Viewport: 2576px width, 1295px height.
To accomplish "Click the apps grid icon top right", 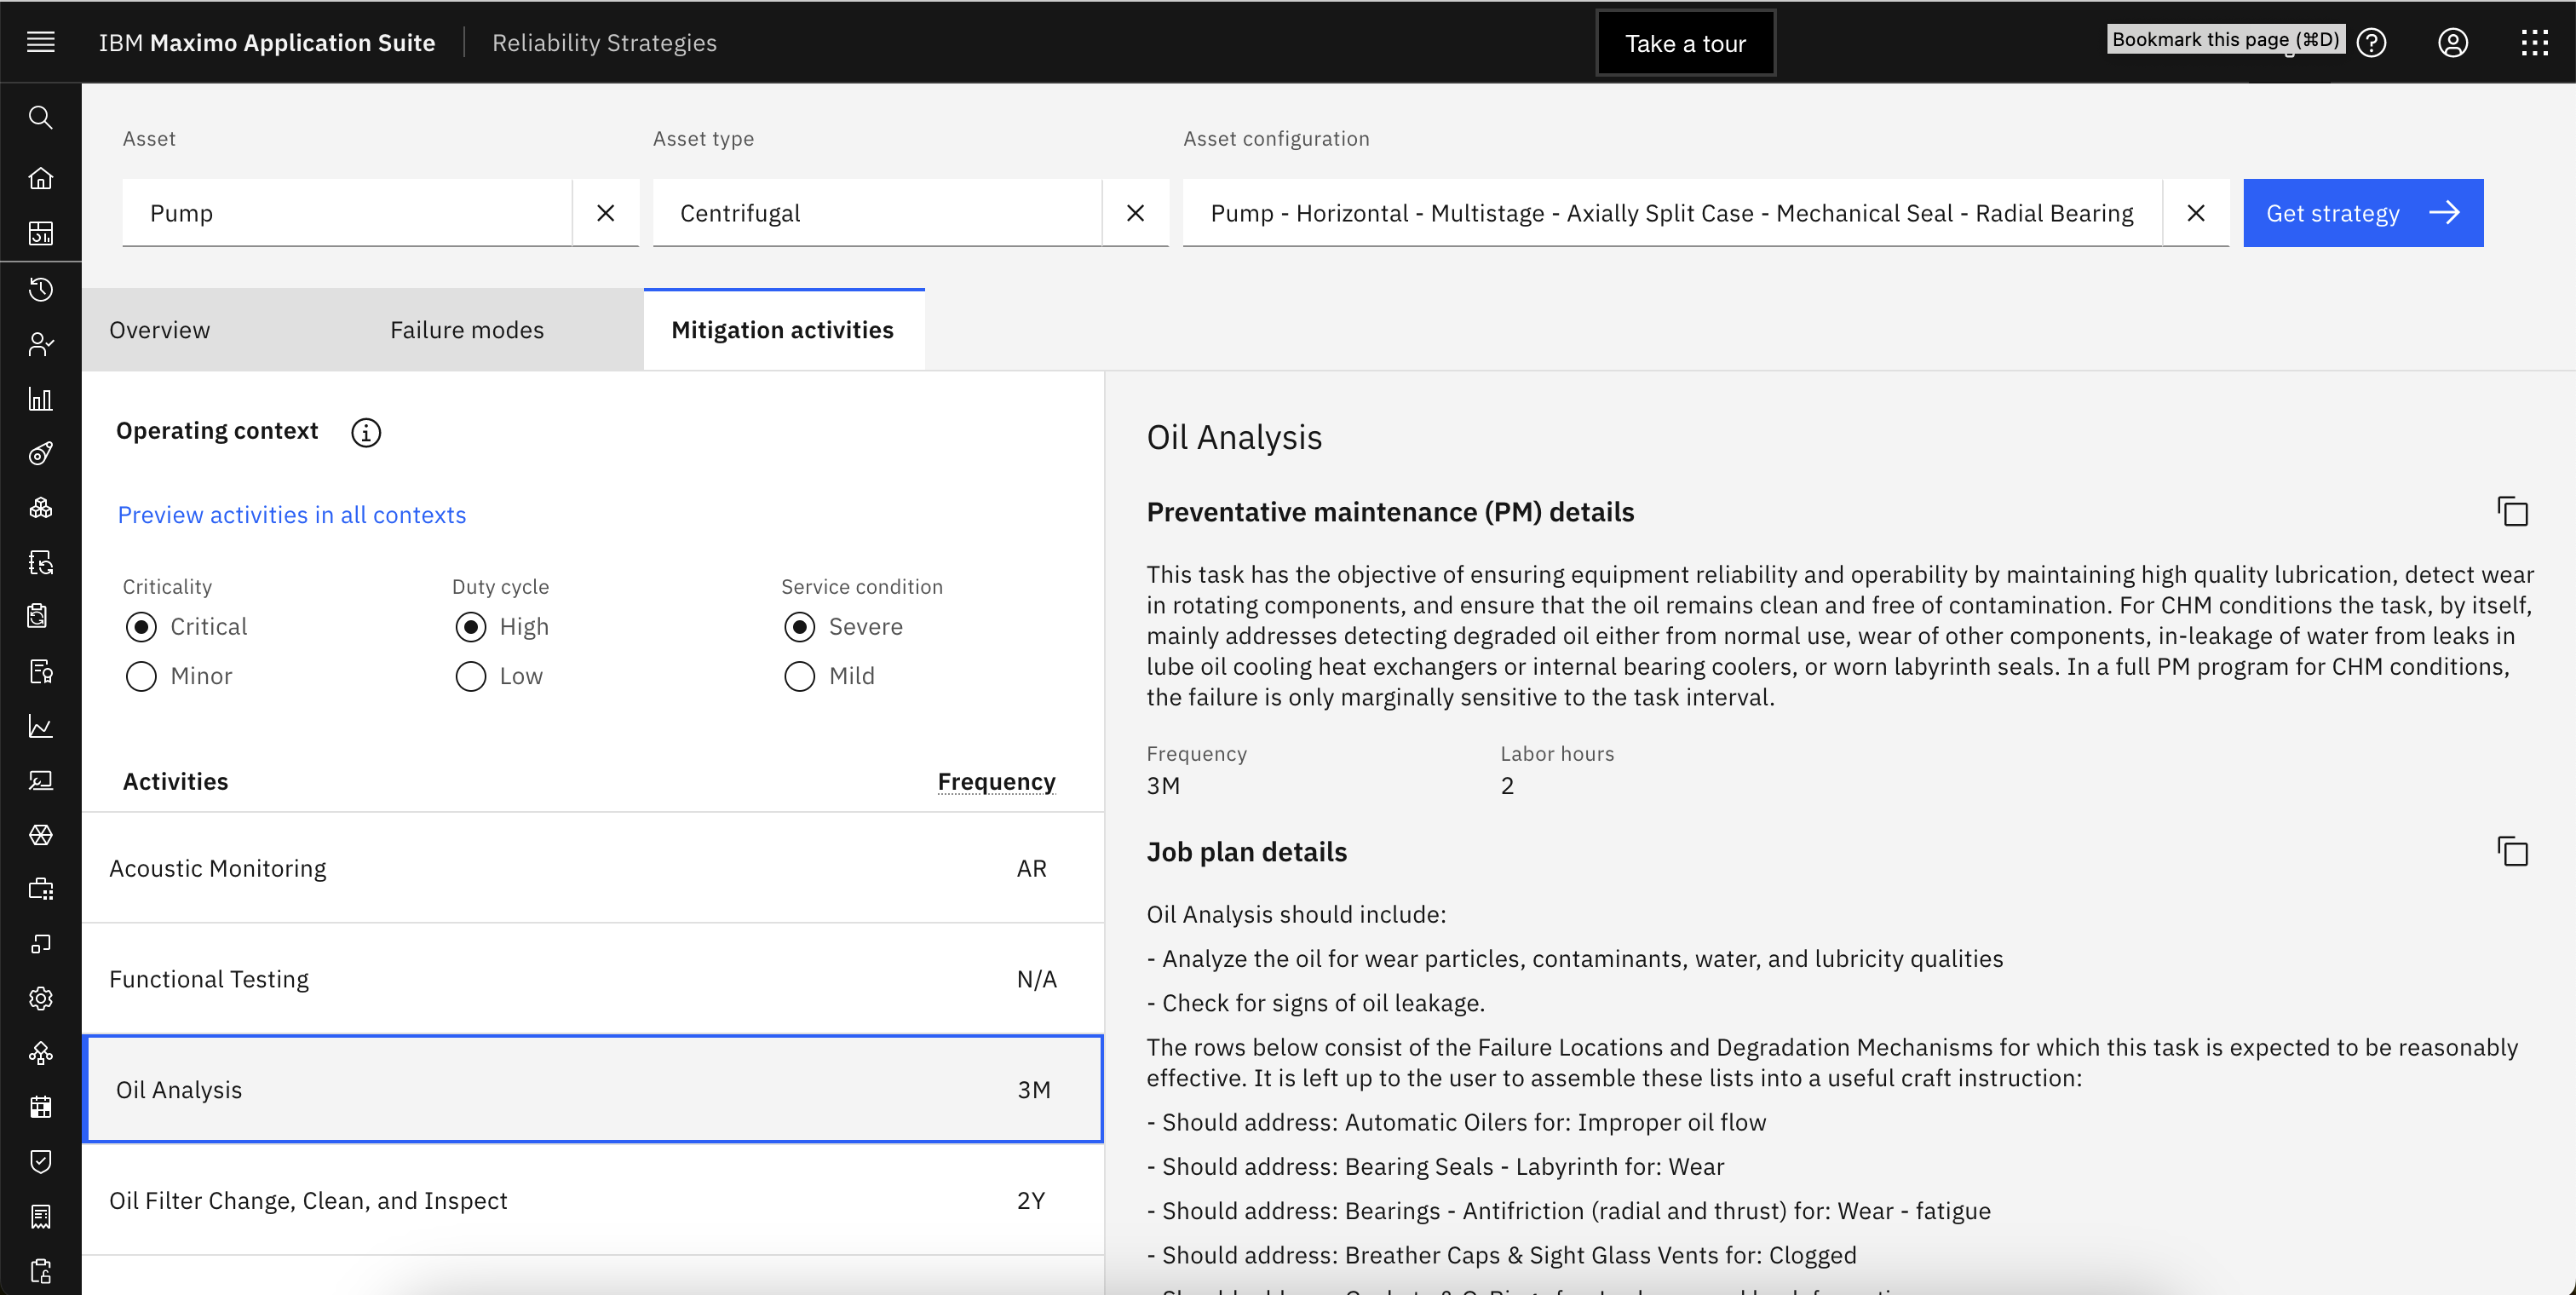I will point(2533,41).
